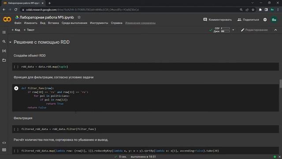Image resolution: width=282 pixels, height=159 pixels.
Task: Run the reduceByKey sortBy cell
Action: pos(16,151)
